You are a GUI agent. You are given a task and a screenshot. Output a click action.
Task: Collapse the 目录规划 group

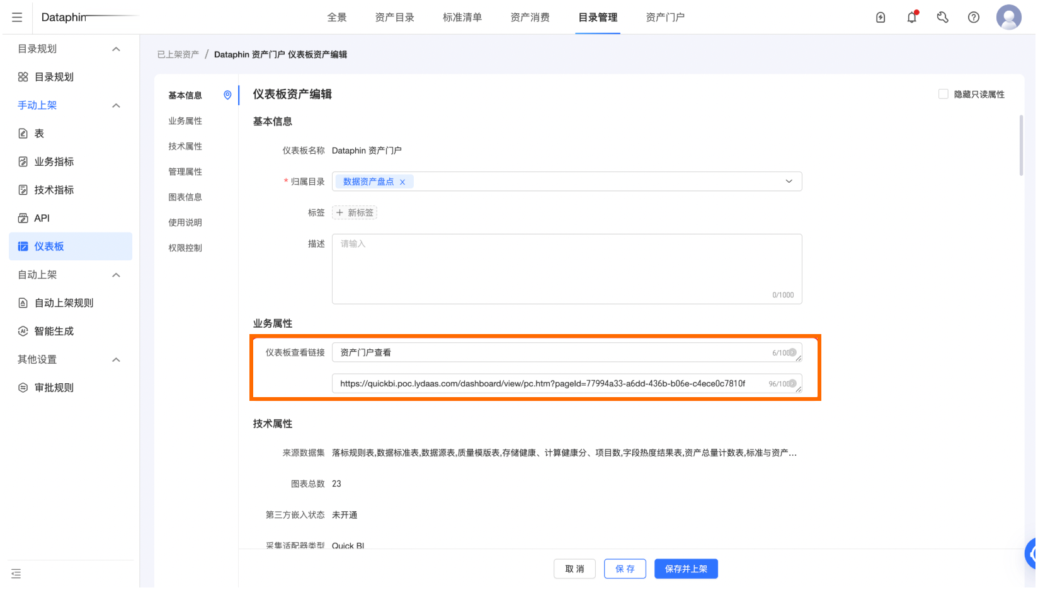tap(116, 49)
